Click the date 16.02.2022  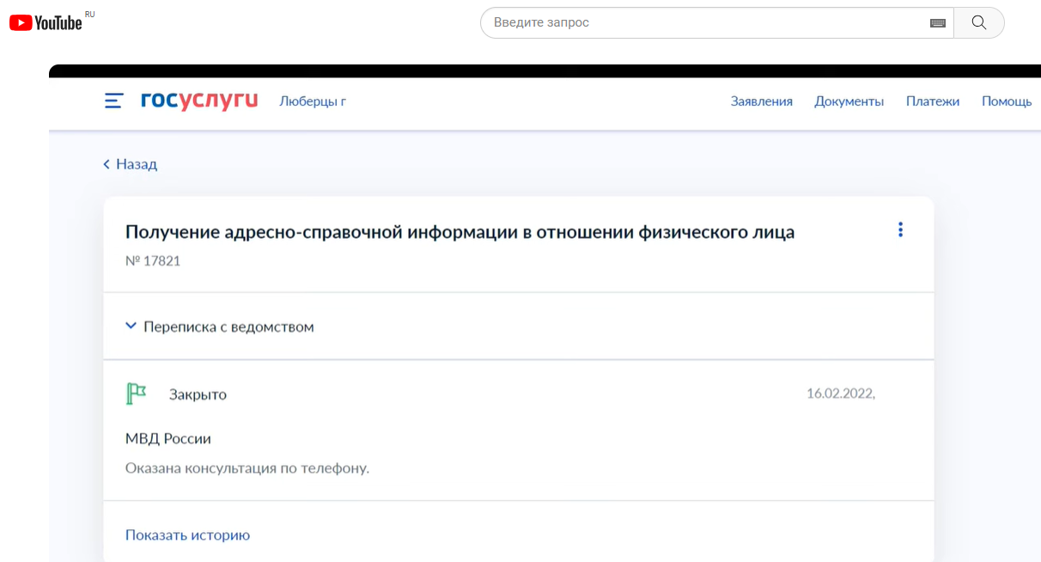click(x=839, y=394)
